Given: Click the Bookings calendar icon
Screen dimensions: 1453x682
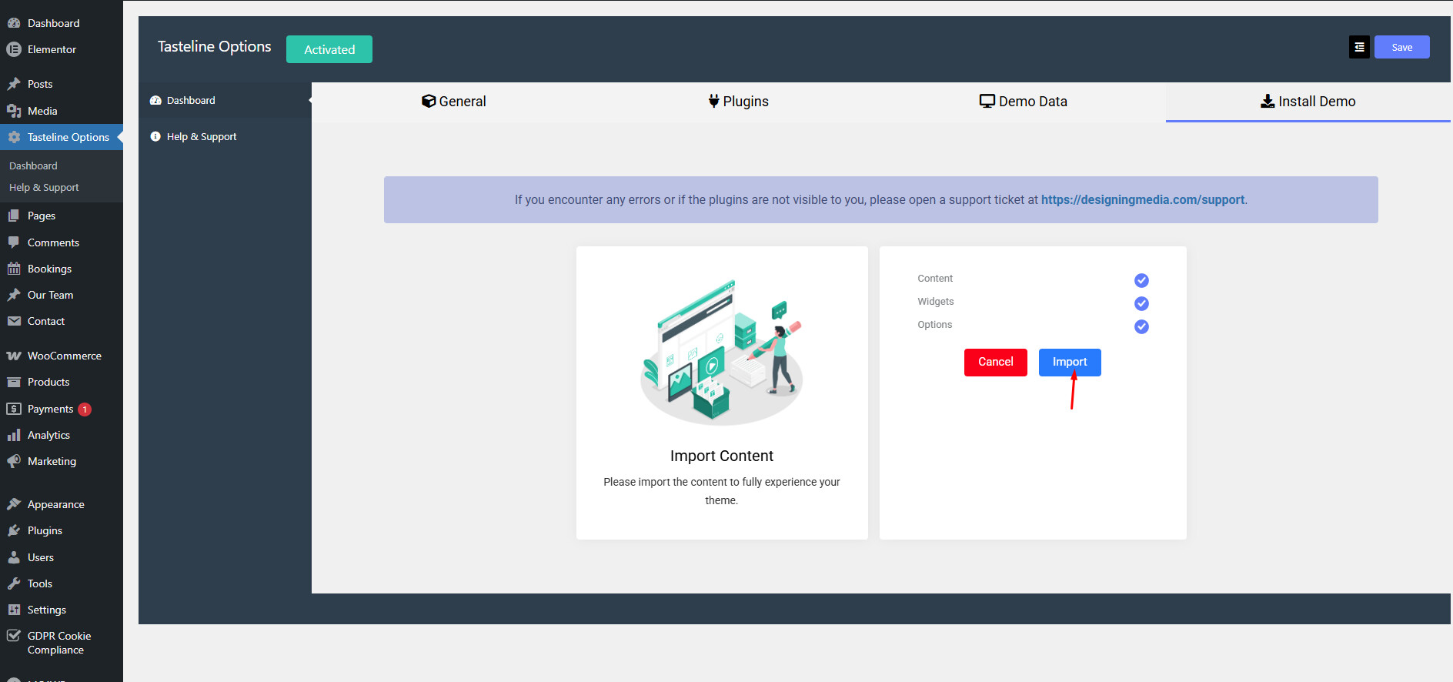Looking at the screenshot, I should [x=14, y=269].
